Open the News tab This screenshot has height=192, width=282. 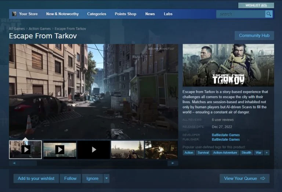(x=150, y=14)
